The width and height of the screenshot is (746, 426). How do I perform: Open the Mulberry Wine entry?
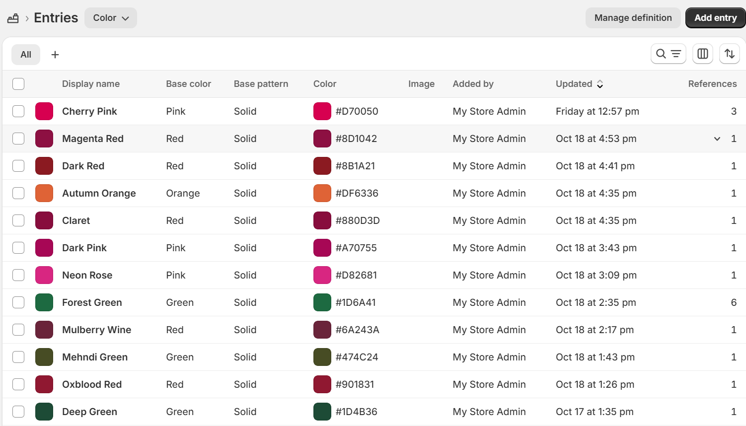(96, 330)
